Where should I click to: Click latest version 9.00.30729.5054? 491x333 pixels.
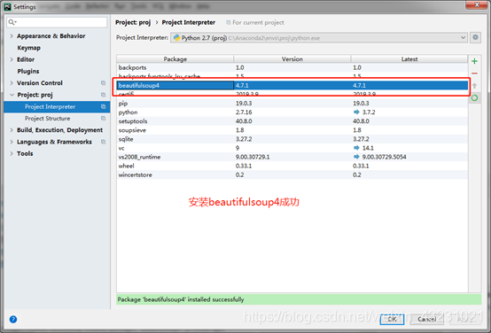tap(385, 157)
